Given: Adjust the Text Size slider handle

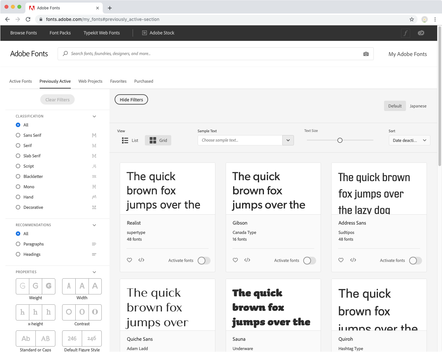Looking at the screenshot, I should [340, 140].
